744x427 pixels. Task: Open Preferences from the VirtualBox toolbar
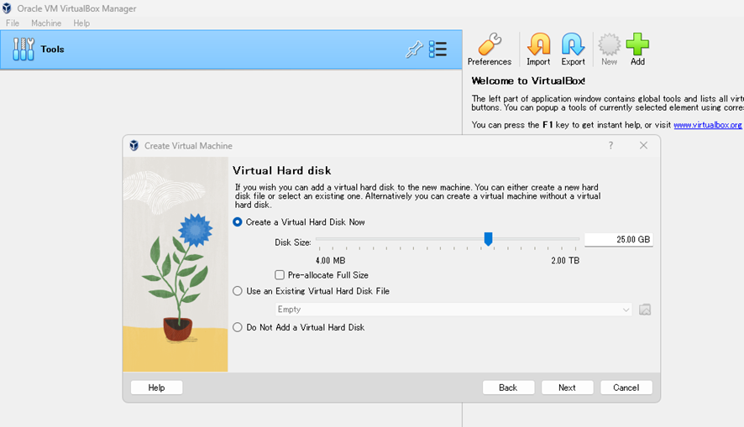coord(490,49)
